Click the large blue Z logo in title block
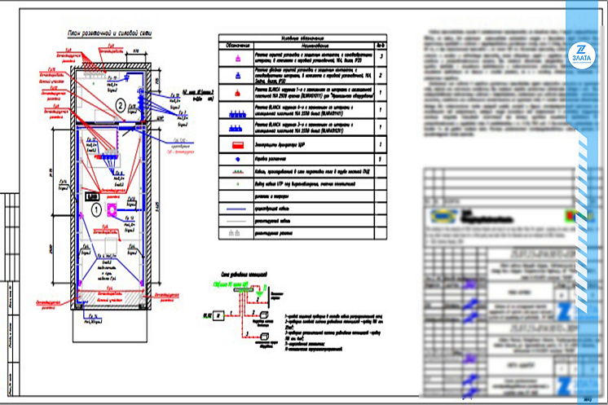 (562, 310)
